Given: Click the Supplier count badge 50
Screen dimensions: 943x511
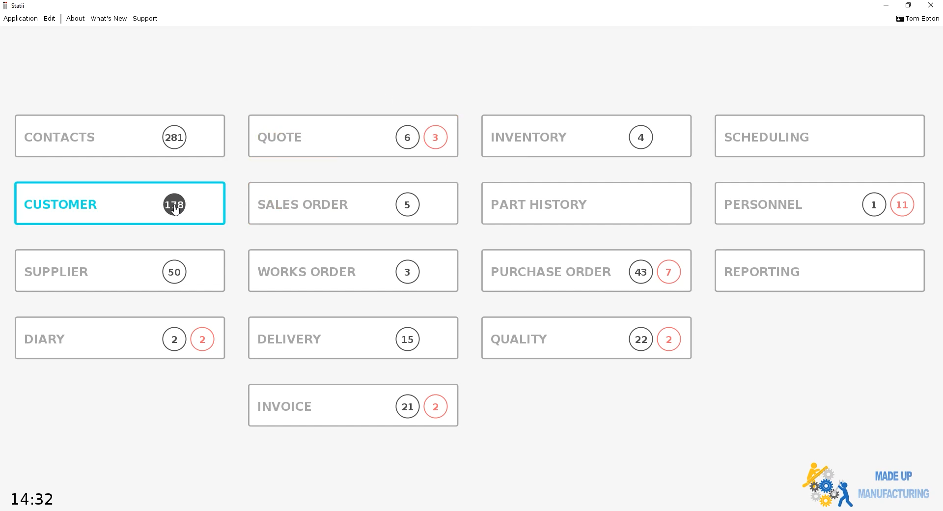Looking at the screenshot, I should click(x=174, y=272).
